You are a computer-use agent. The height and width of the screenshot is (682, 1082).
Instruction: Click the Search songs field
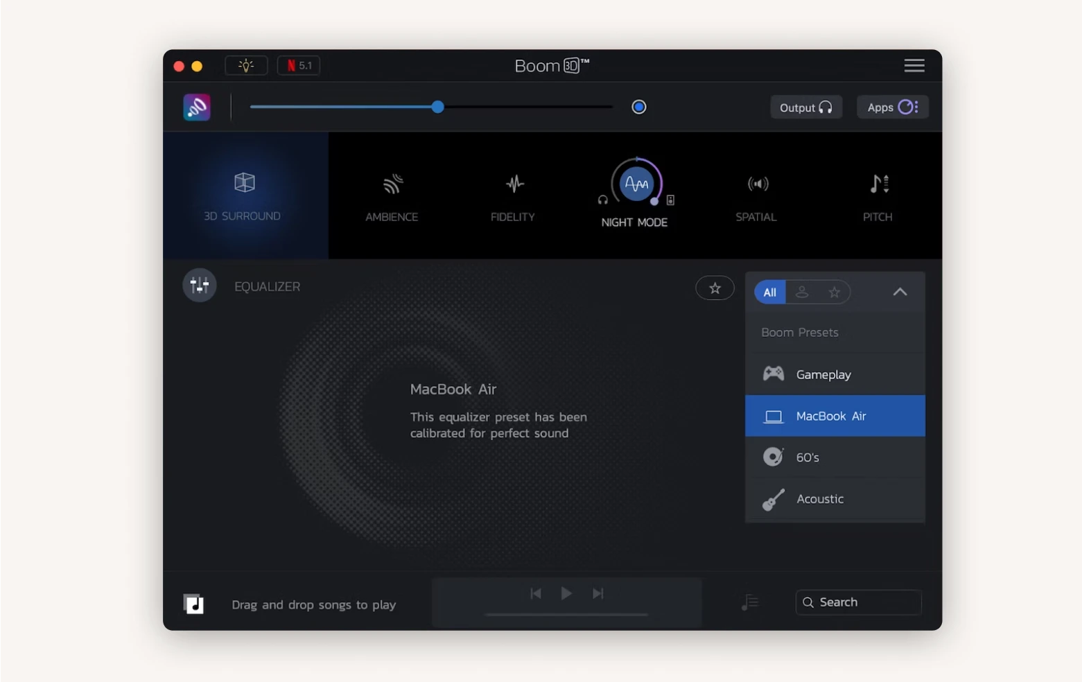pyautogui.click(x=859, y=602)
